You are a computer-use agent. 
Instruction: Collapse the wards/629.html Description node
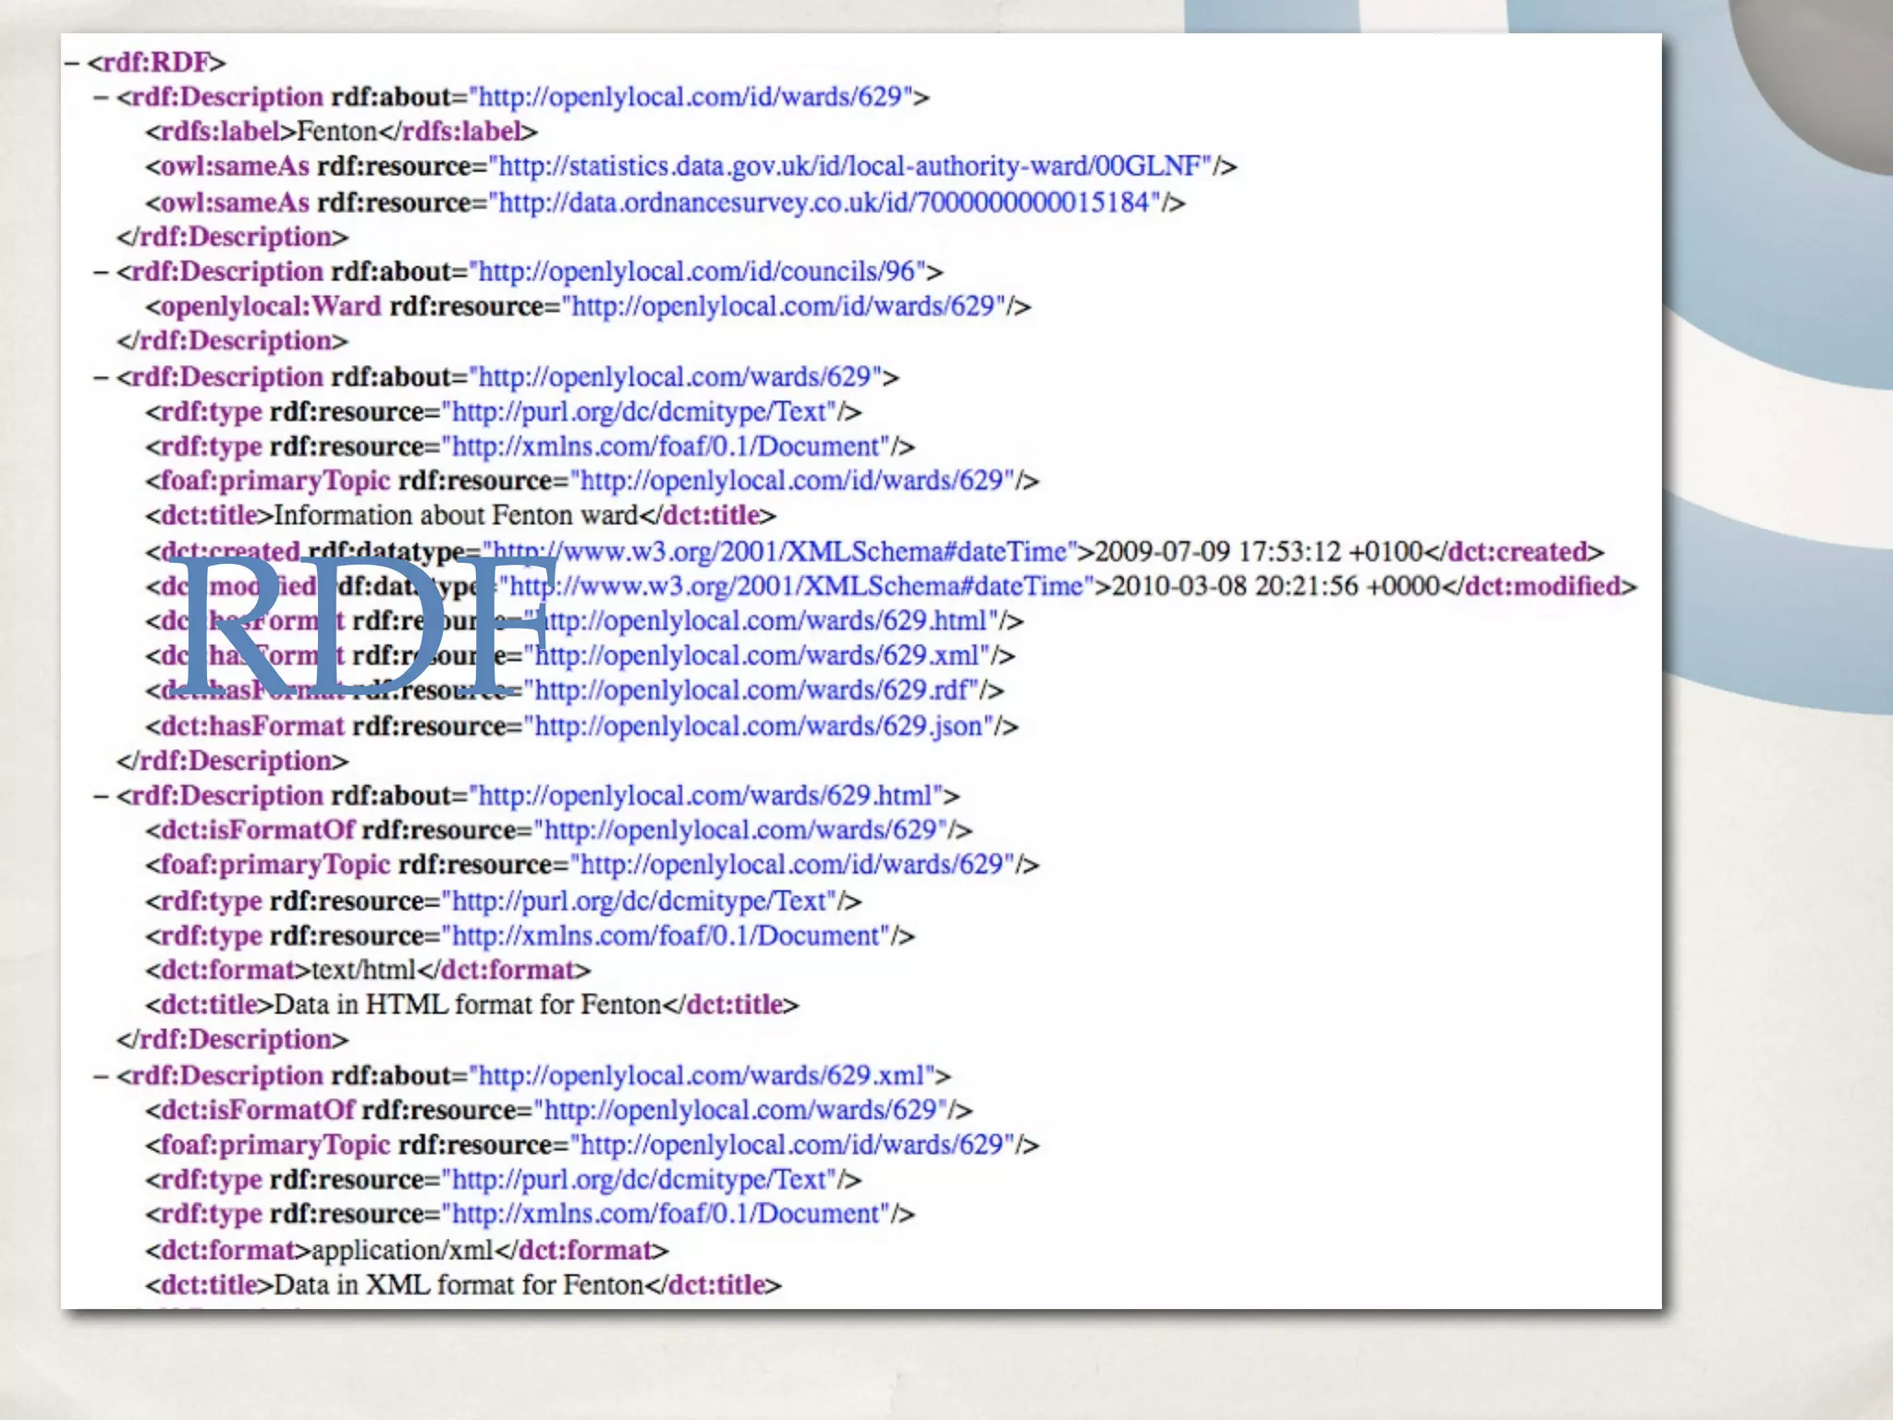click(x=101, y=797)
